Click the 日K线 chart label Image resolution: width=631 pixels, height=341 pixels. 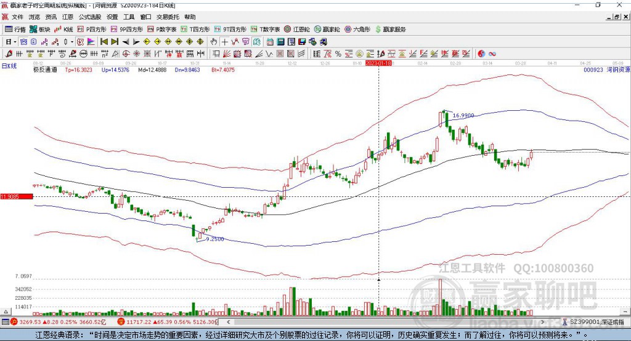coord(9,66)
